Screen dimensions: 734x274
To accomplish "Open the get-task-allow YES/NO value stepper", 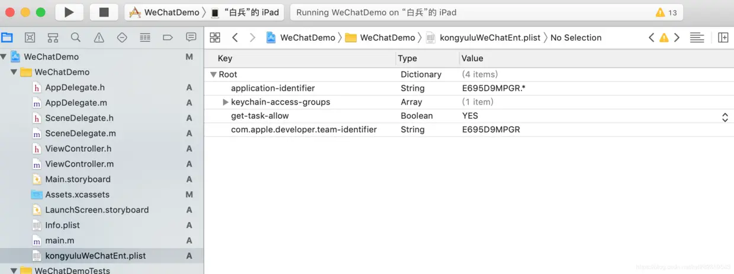I will coord(725,117).
